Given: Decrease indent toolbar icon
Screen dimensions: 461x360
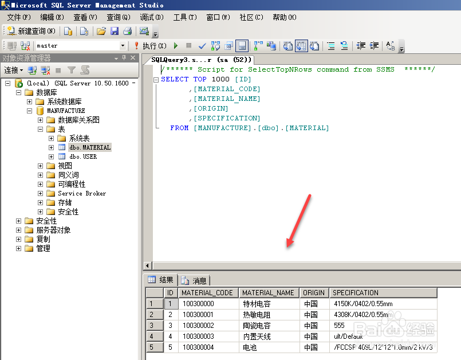Looking at the screenshot, I should [361, 46].
